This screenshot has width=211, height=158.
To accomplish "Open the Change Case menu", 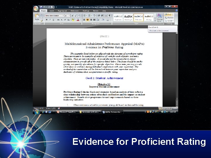I will pyautogui.click(x=69, y=20).
